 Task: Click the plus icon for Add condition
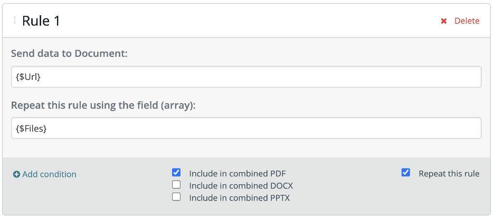[16, 174]
